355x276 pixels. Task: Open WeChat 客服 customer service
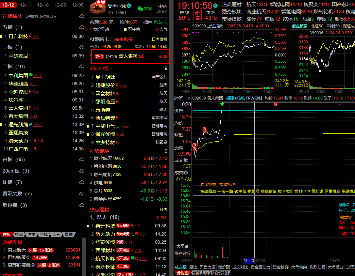click(x=144, y=8)
